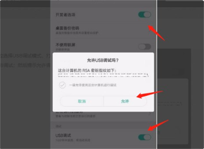
Task: Enable the 不使用锁屏 switch
Action: [x=144, y=46]
